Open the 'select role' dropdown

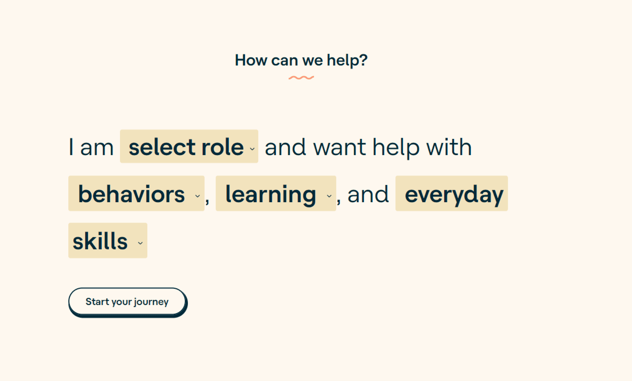pos(189,146)
